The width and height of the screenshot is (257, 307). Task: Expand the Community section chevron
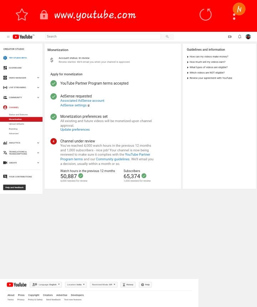point(38,97)
